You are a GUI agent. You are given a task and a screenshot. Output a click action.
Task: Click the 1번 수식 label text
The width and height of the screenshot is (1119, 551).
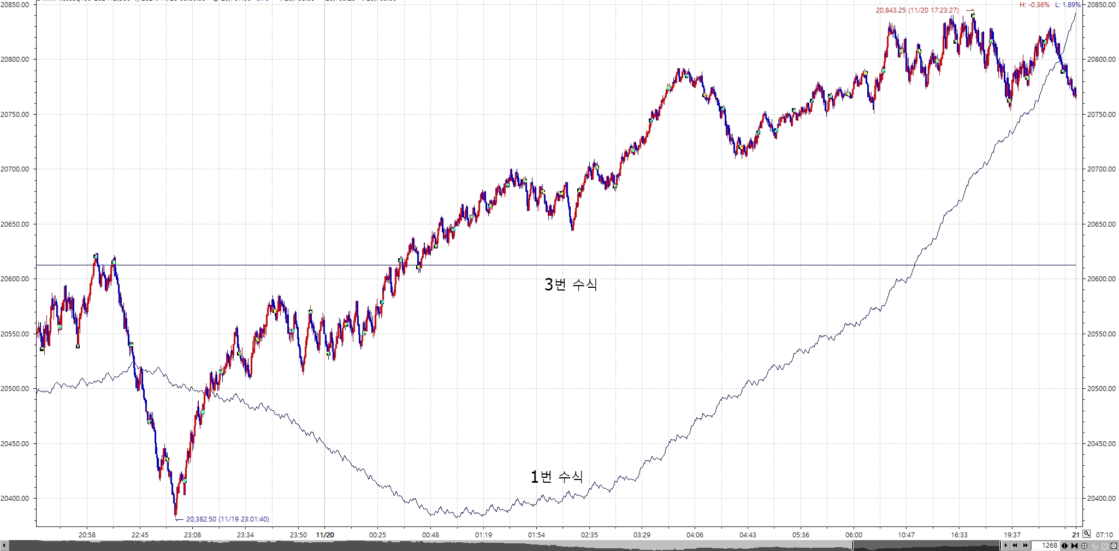point(557,477)
